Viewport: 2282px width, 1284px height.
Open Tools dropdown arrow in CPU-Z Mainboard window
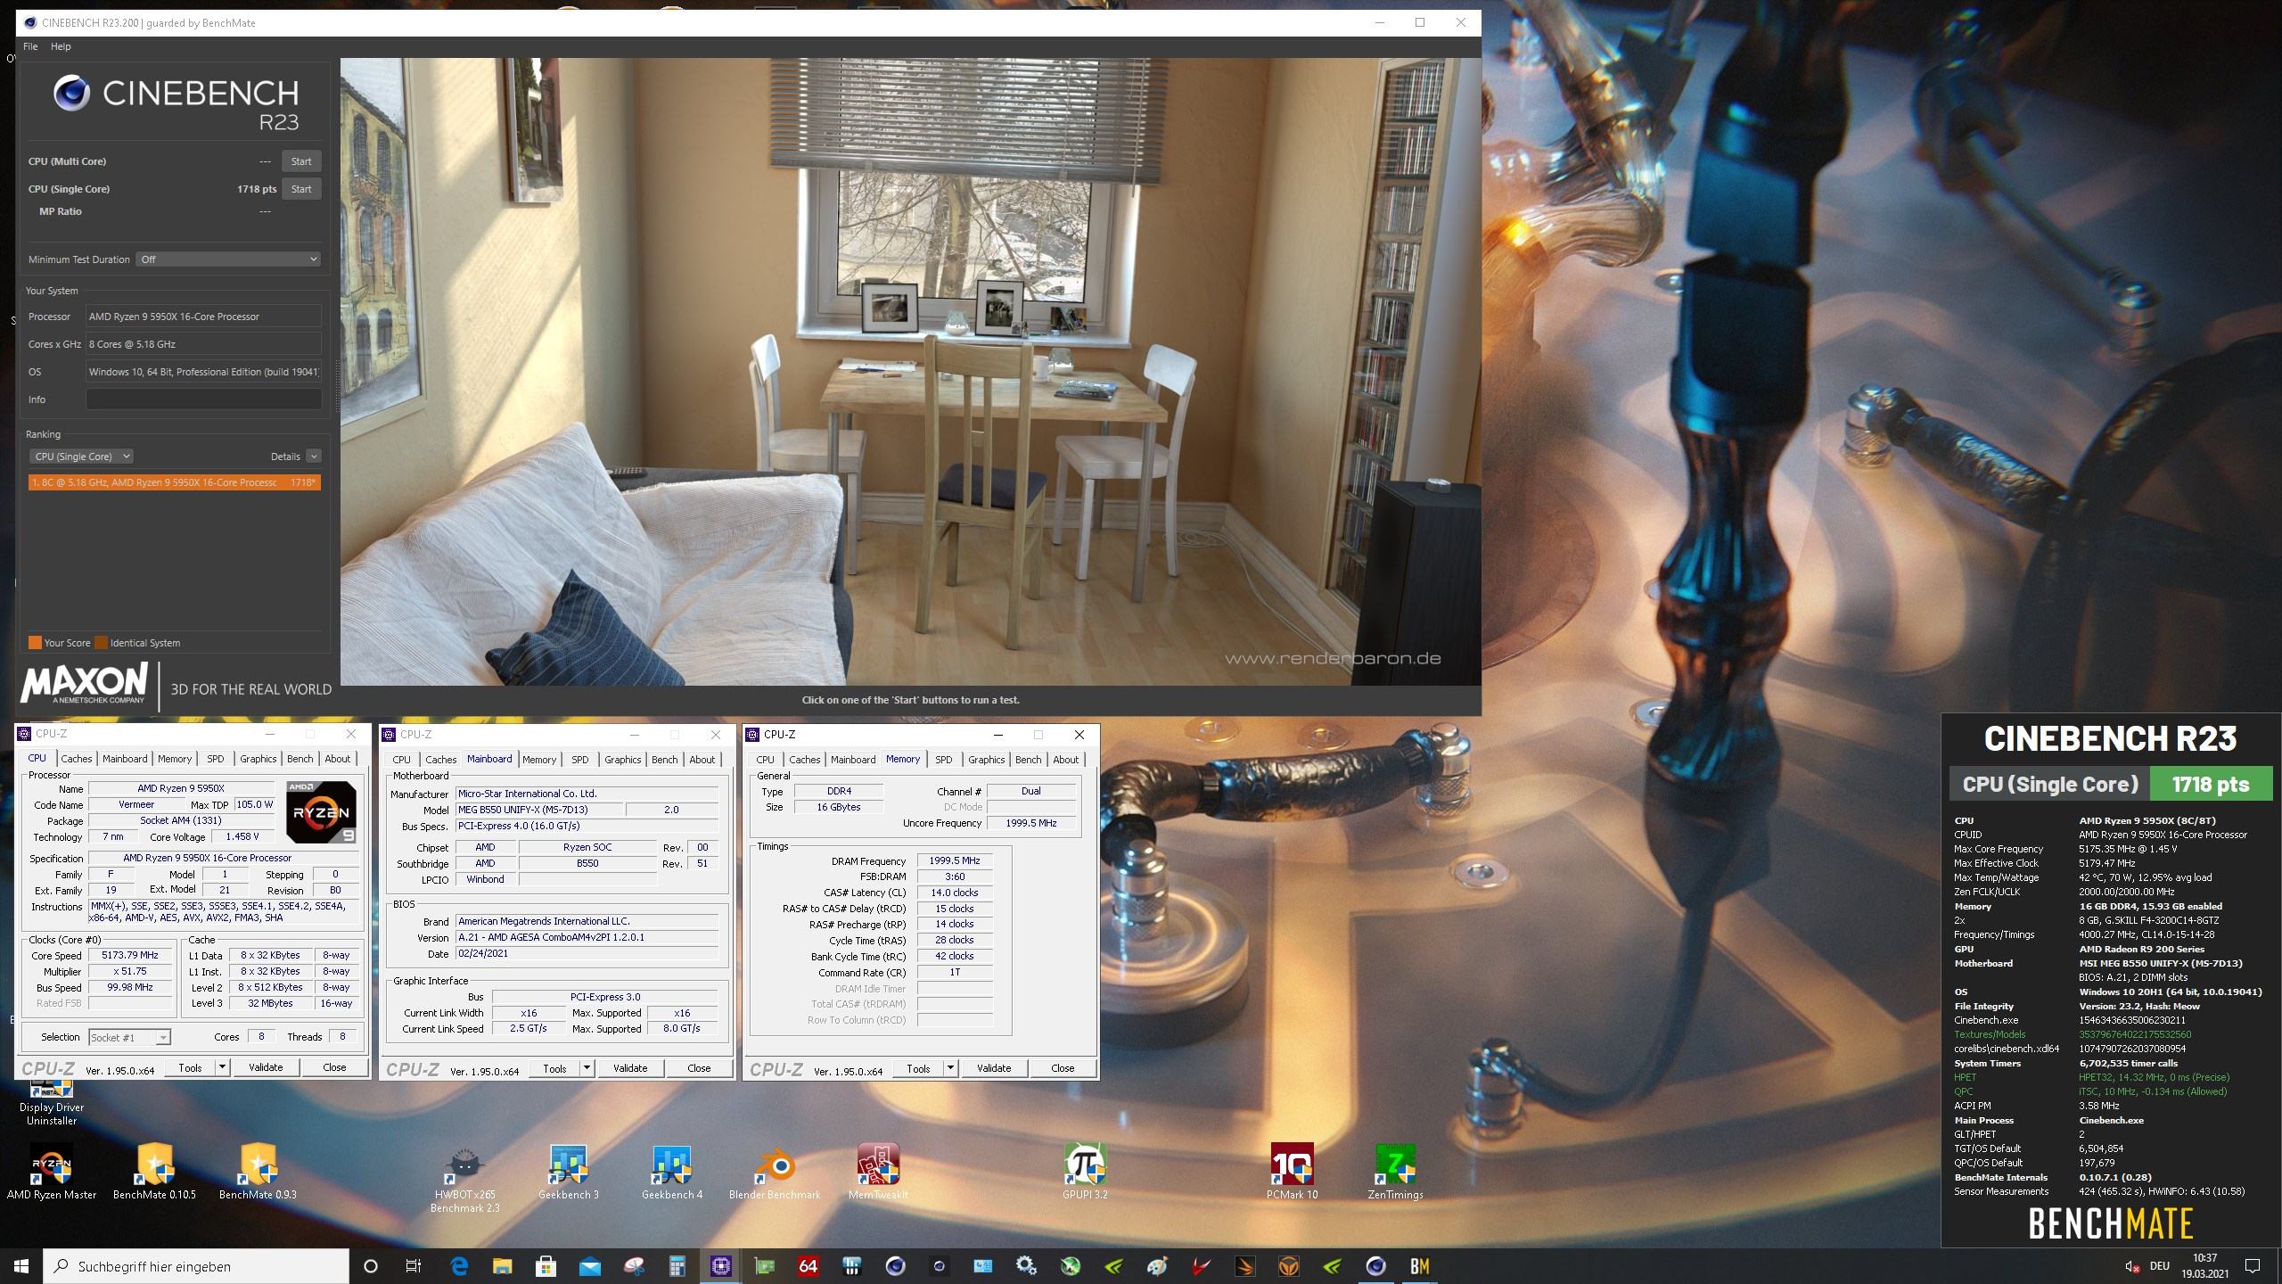[x=587, y=1068]
